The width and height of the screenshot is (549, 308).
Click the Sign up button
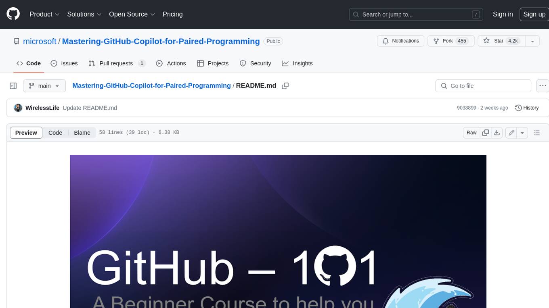click(534, 14)
